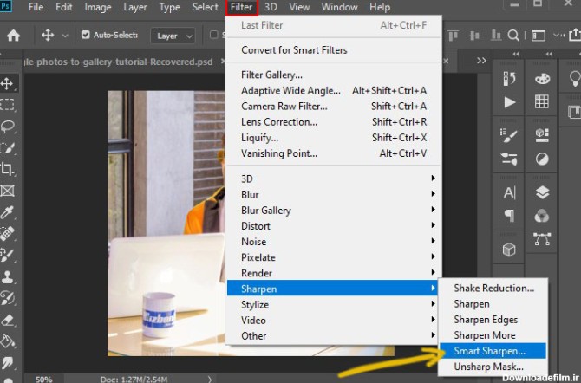Open the Layers panel icon

(x=542, y=192)
